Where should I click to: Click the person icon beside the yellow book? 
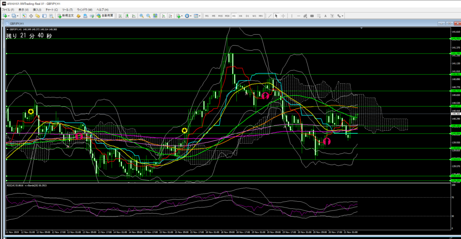click(x=85, y=16)
